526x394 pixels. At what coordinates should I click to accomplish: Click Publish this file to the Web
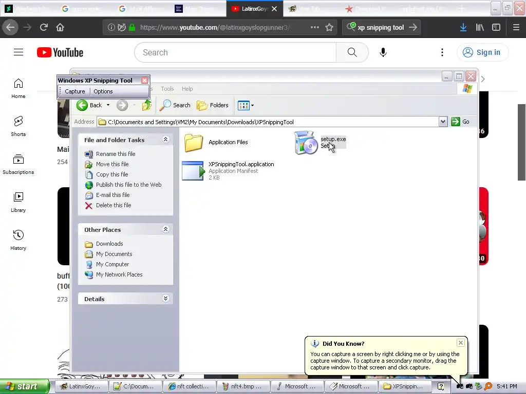coord(128,185)
